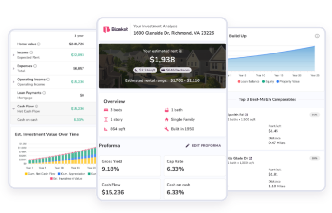
Task: Click the wrench Built in 1950 icon
Action: 166,129
